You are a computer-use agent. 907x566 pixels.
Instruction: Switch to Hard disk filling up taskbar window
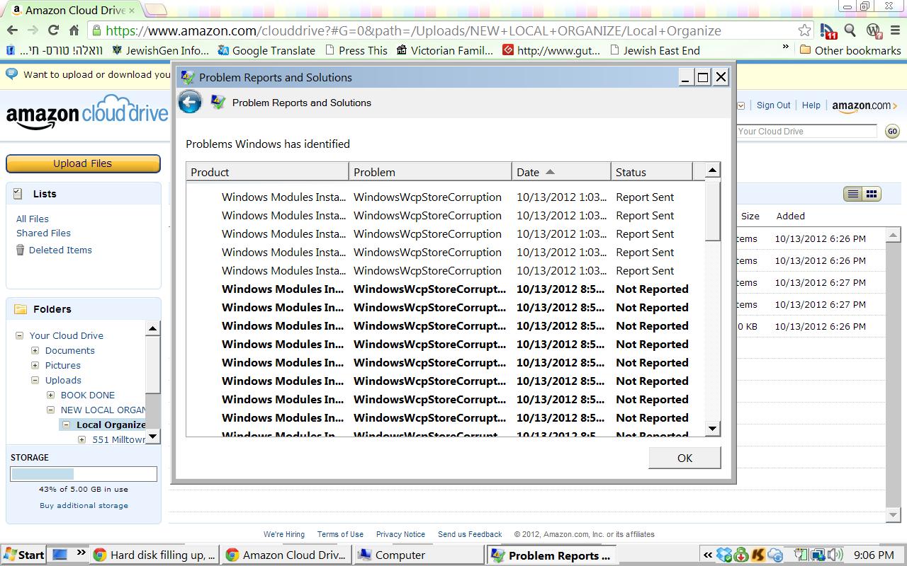click(154, 555)
